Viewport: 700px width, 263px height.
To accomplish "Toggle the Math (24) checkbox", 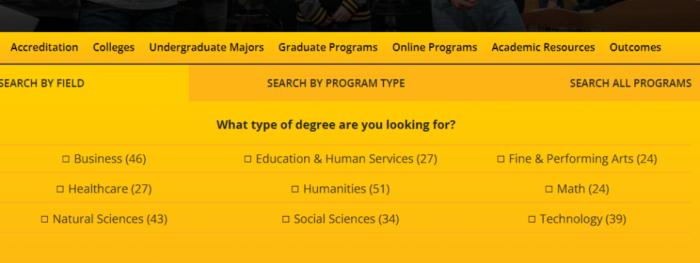I will coord(549,189).
